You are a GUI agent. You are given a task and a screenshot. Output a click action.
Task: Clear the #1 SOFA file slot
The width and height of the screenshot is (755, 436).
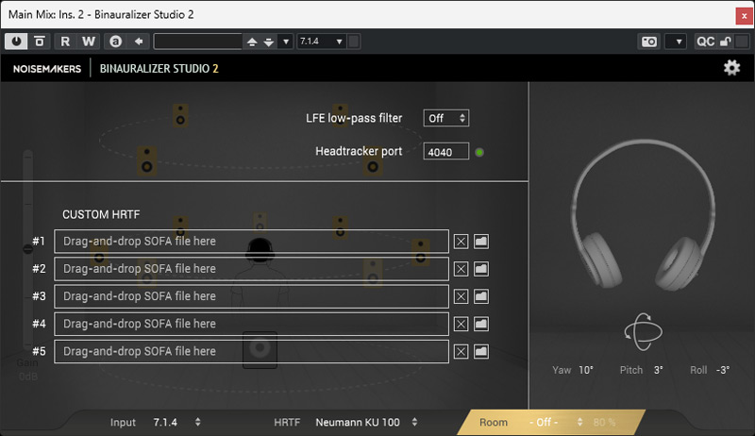coord(461,242)
